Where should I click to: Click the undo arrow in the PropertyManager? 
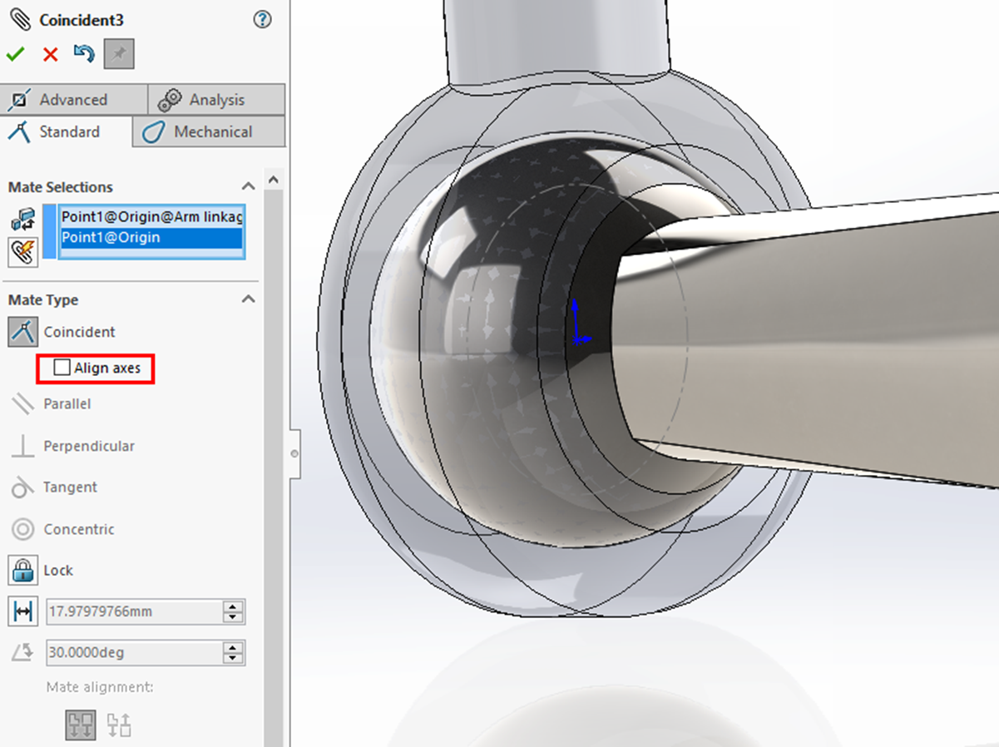[83, 53]
